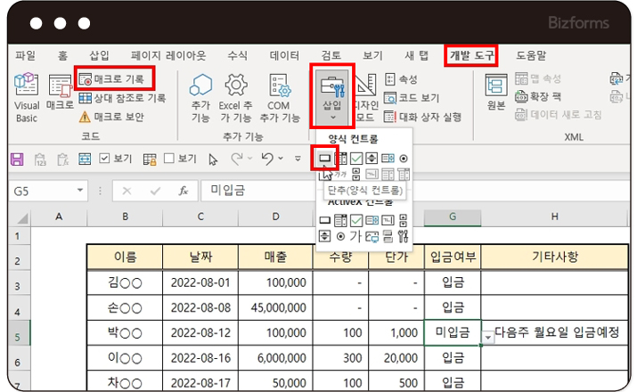Check the empty 보기 checkbox
Image resolution: width=637 pixels, height=392 pixels.
click(x=167, y=159)
